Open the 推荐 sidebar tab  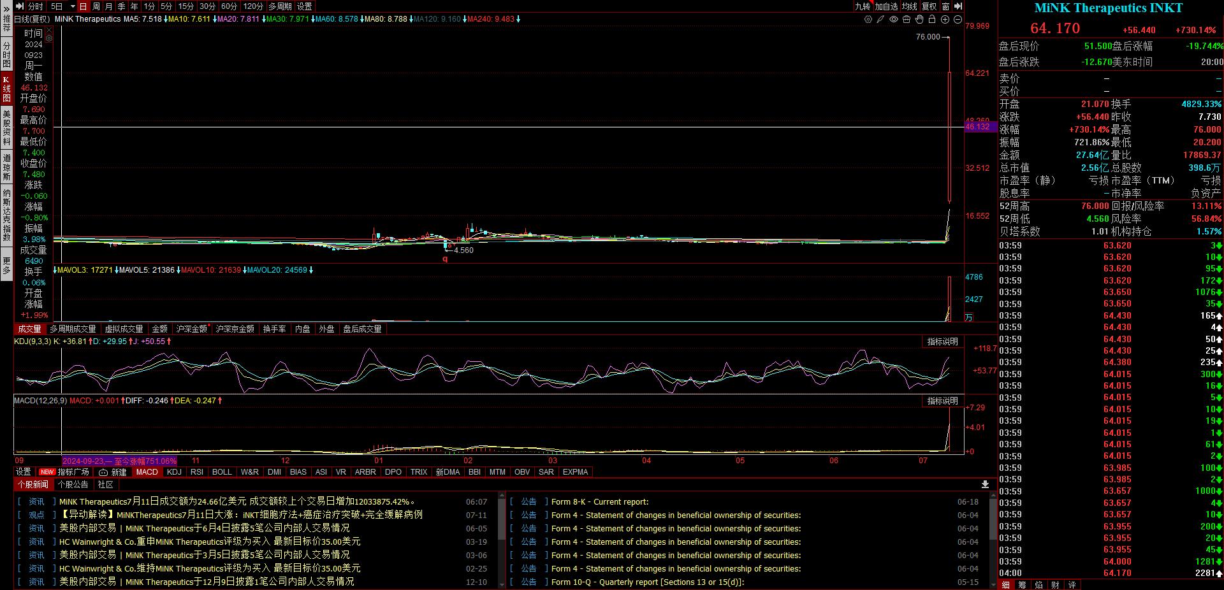click(6, 24)
